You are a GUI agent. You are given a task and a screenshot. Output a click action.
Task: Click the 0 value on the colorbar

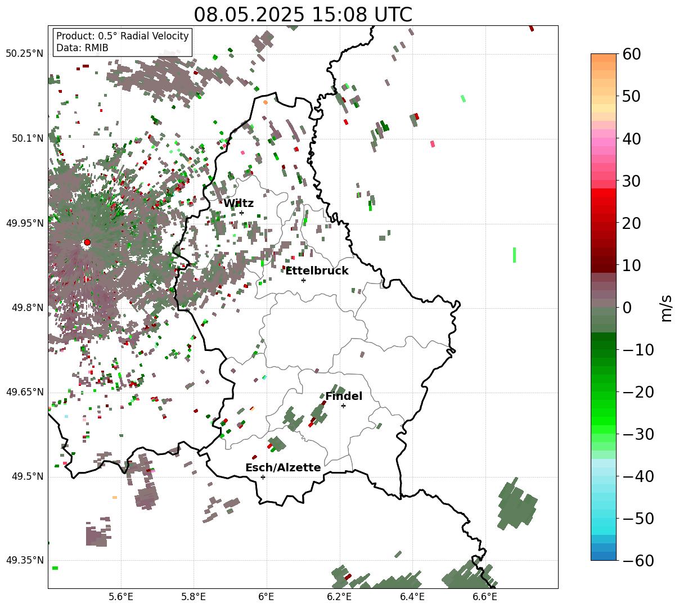627,308
